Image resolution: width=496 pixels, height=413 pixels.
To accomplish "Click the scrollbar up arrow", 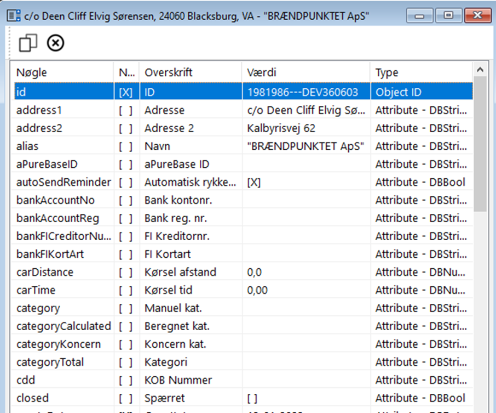I will (480, 70).
